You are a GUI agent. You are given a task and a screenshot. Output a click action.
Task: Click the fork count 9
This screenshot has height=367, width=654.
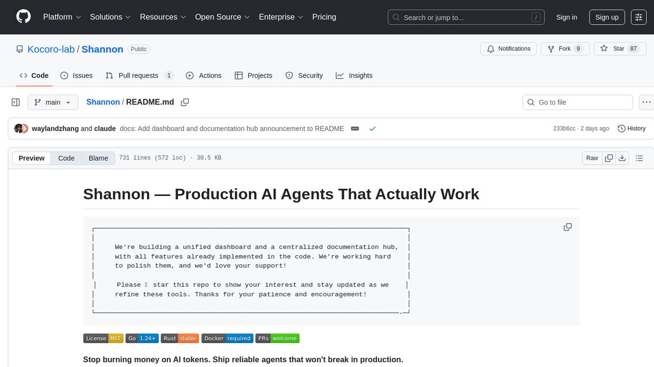pos(578,49)
